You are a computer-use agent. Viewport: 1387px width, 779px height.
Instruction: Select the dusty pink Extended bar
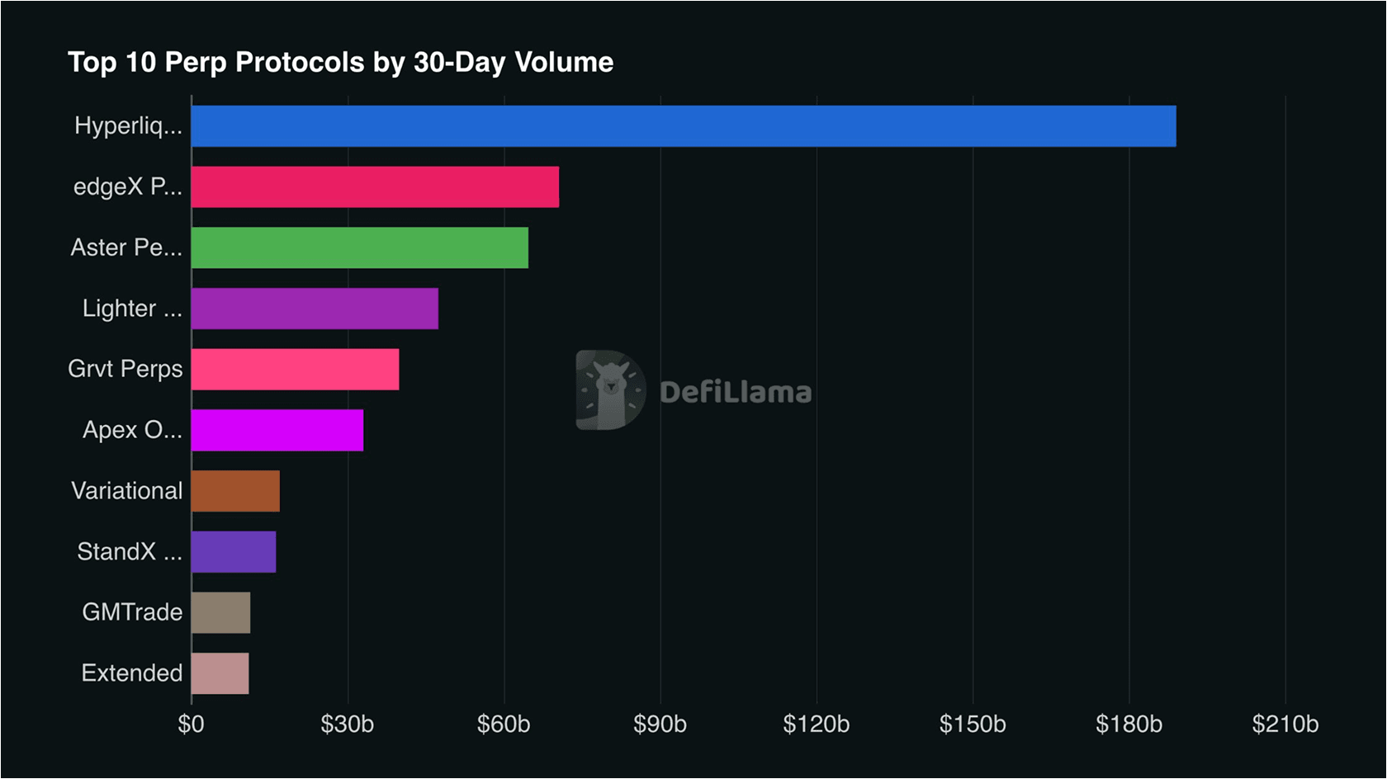coord(220,673)
